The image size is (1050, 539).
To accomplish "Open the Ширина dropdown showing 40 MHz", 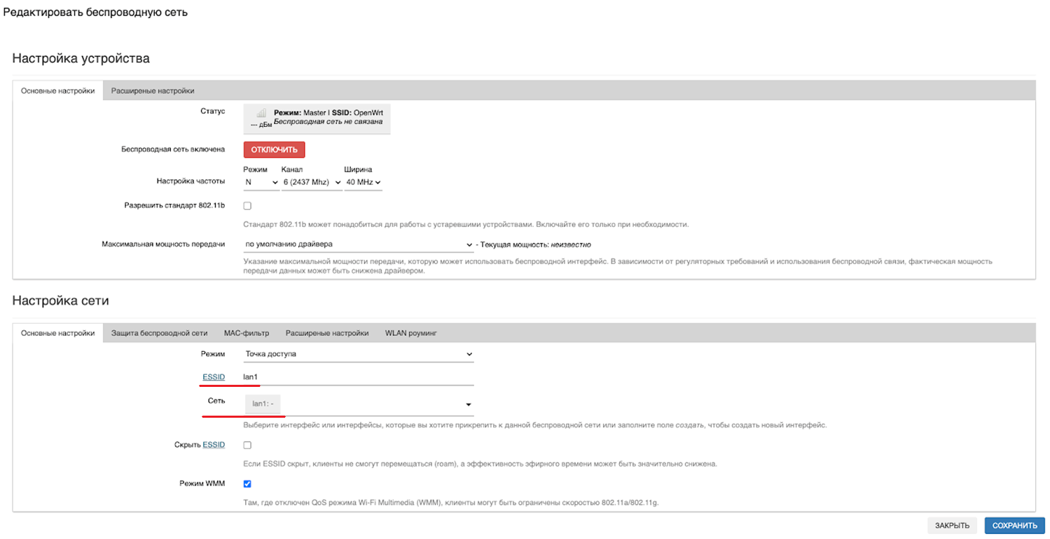I will tap(363, 182).
